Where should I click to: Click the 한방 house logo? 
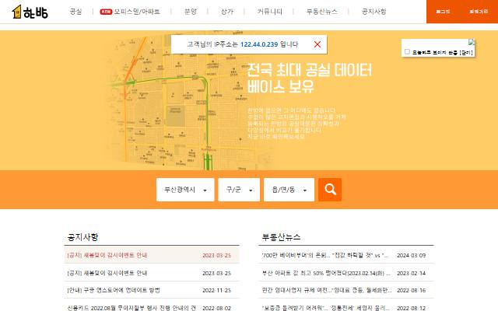point(30,12)
